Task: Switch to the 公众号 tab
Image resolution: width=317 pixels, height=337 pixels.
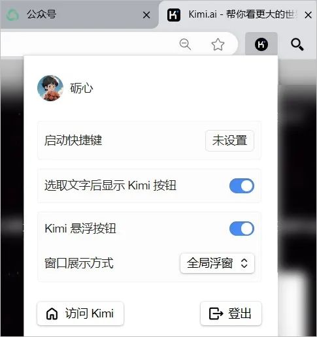Action: point(79,14)
